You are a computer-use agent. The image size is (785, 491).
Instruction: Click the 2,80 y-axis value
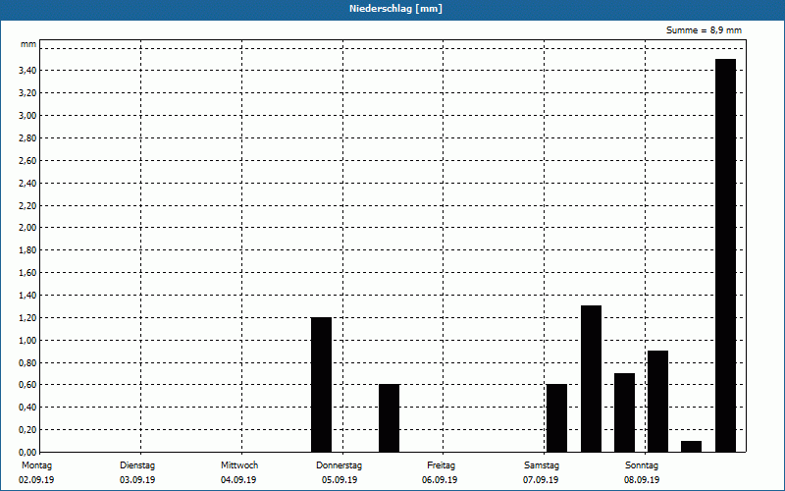tap(27, 137)
